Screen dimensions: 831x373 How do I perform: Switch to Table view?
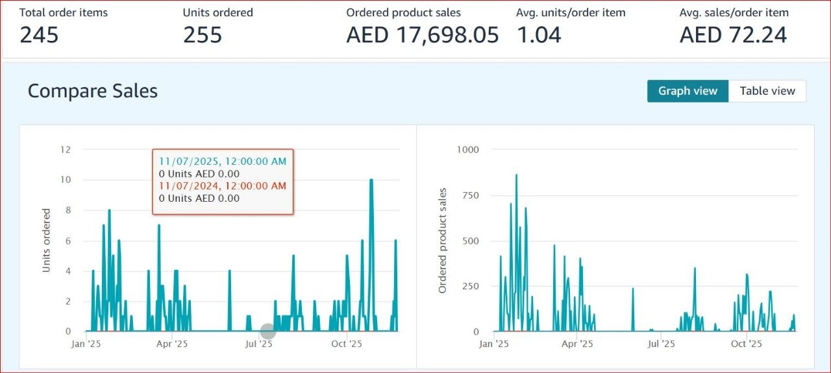click(767, 91)
